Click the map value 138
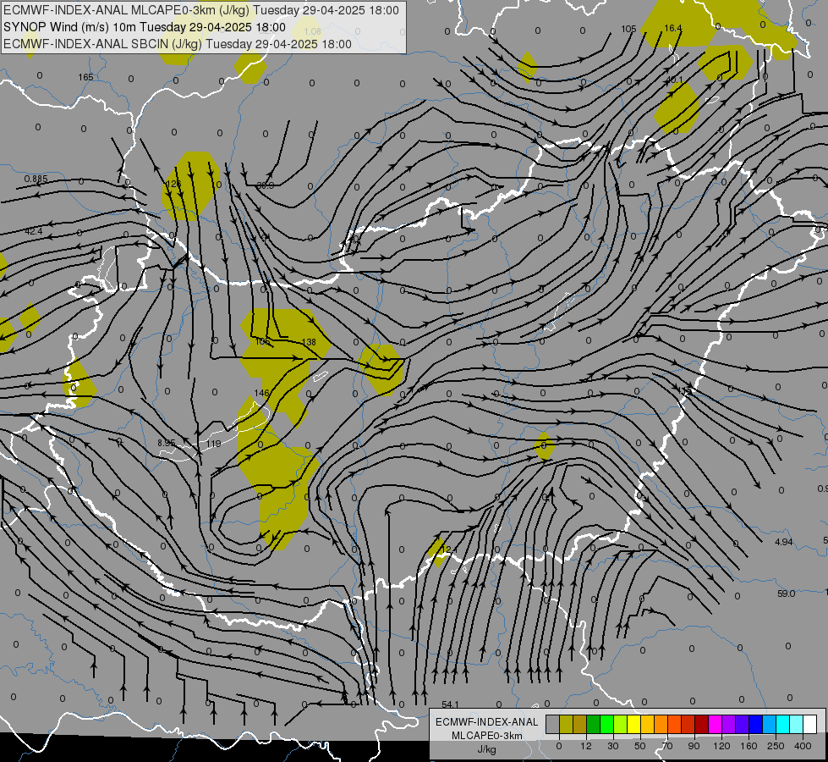Screen dimensions: 828x762 pyautogui.click(x=309, y=342)
